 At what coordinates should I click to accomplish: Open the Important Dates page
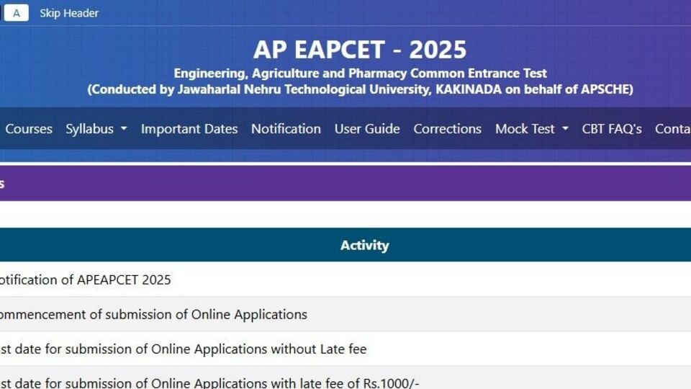click(x=189, y=129)
